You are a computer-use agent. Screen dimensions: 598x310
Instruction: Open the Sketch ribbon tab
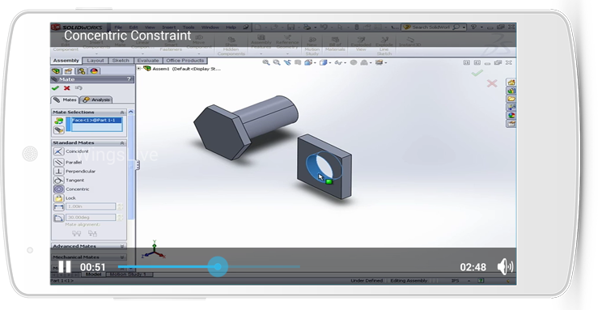coord(121,61)
